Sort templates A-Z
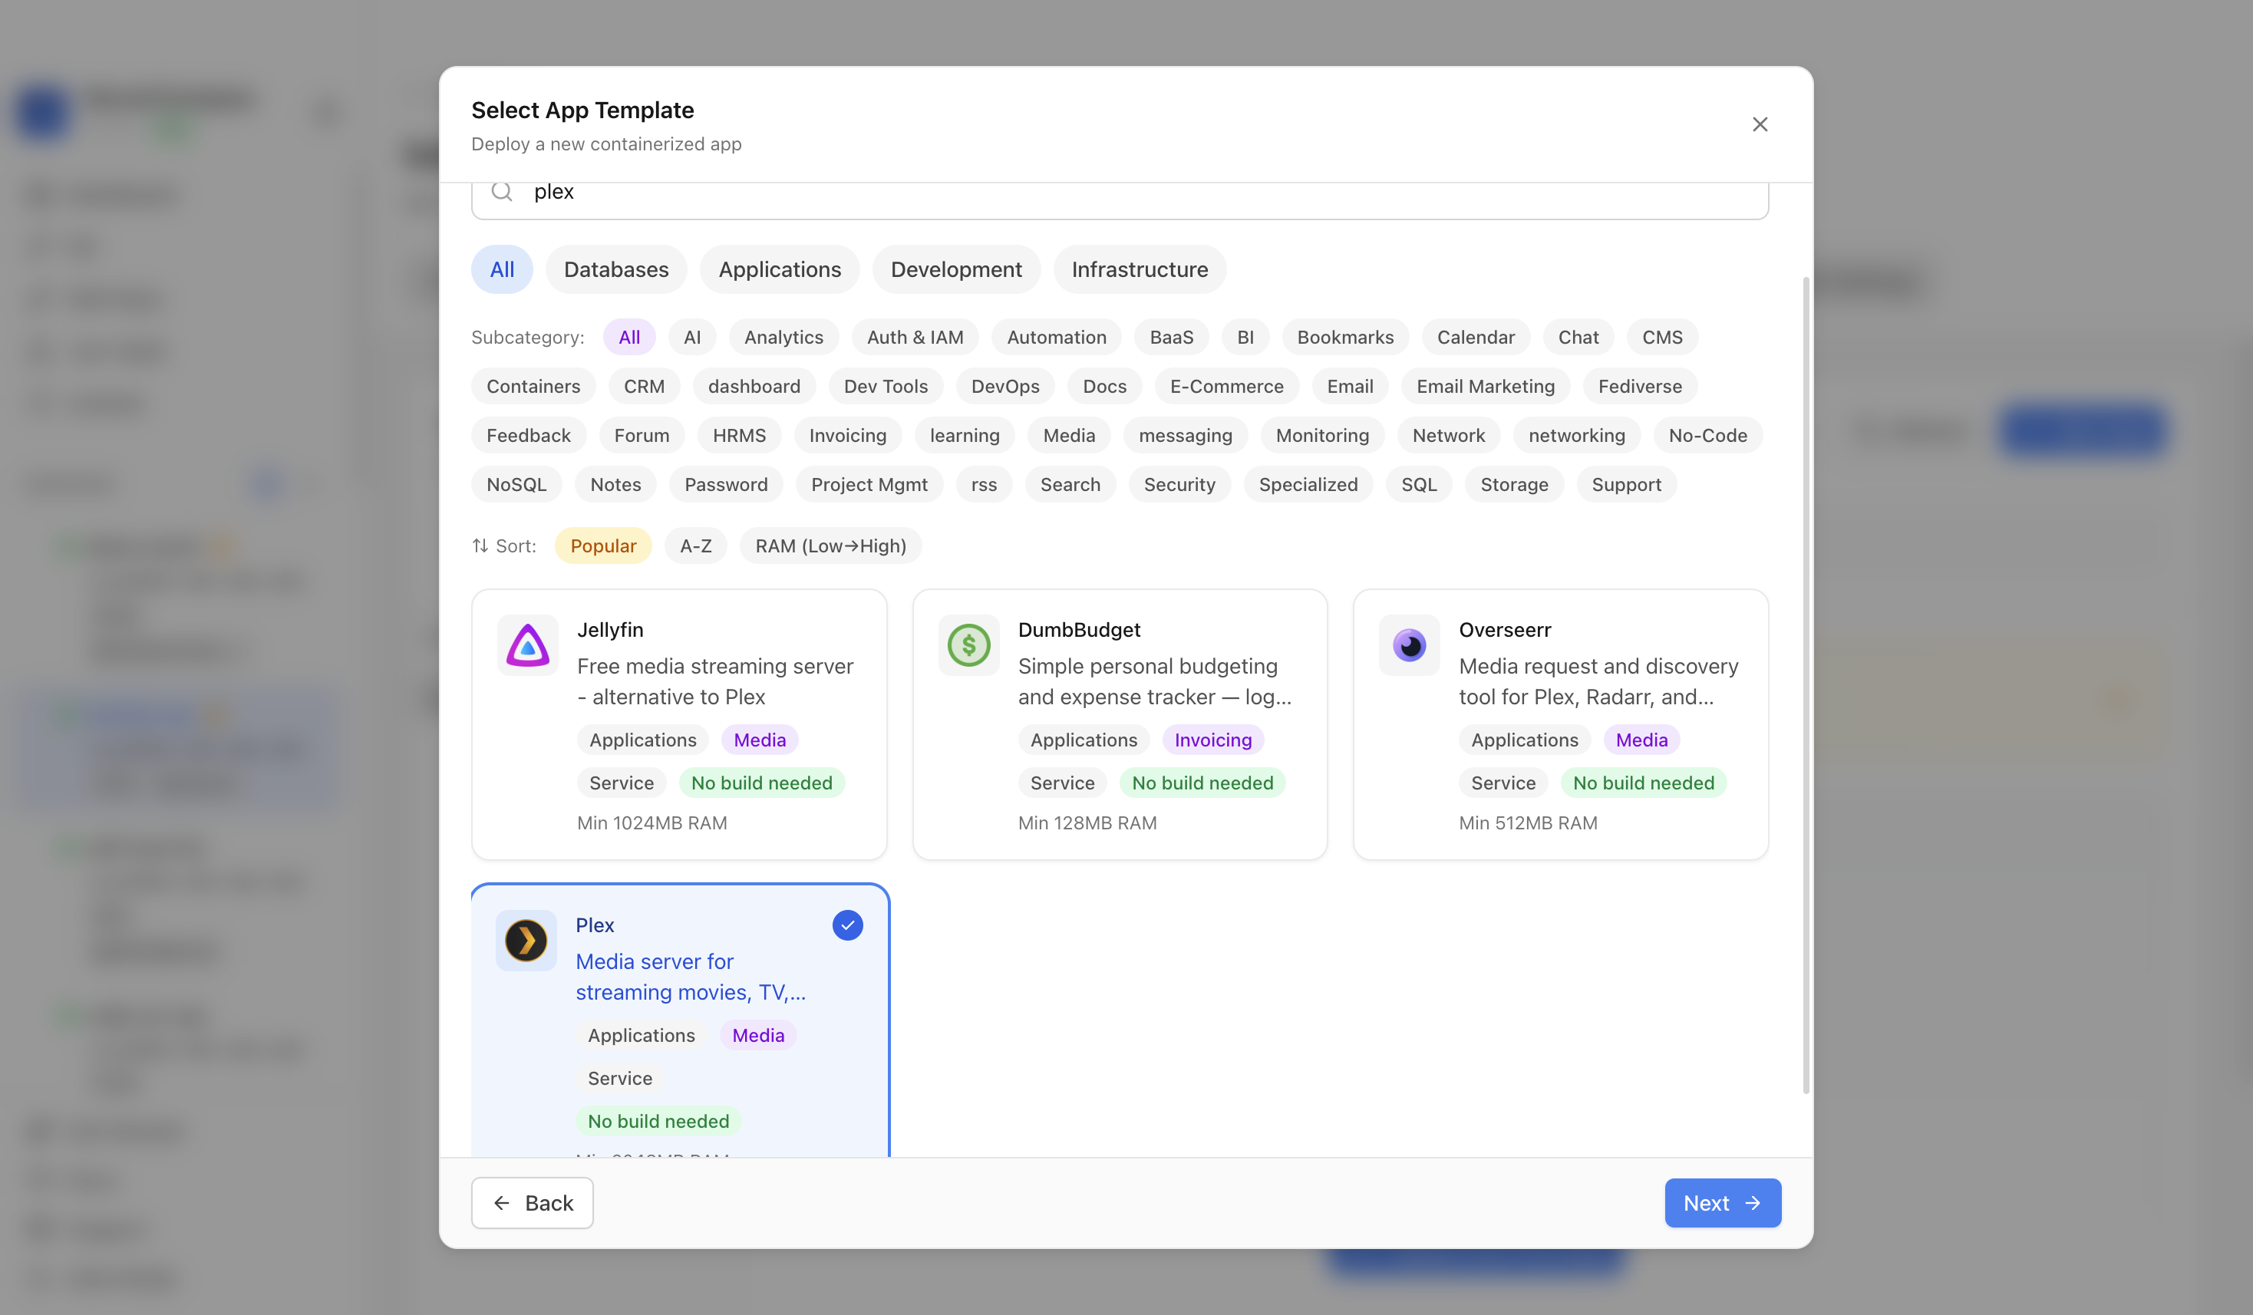The height and width of the screenshot is (1315, 2253). [695, 545]
